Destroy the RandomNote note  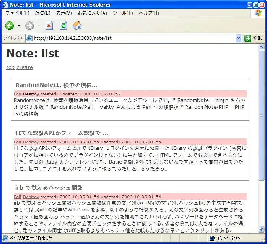pyautogui.click(x=31, y=94)
